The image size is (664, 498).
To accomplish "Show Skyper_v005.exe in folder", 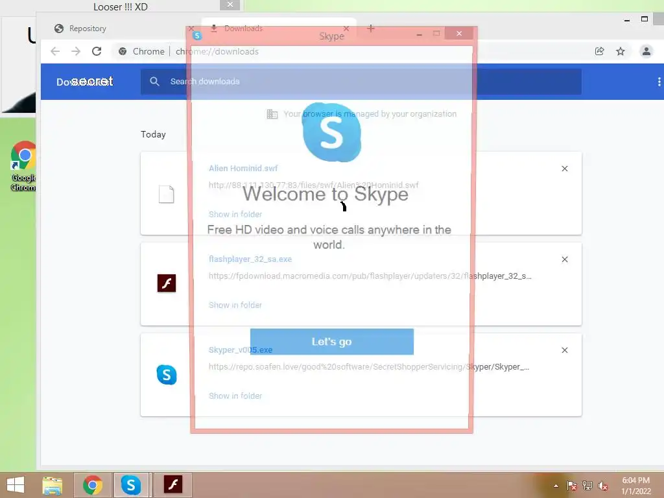I will tap(235, 396).
